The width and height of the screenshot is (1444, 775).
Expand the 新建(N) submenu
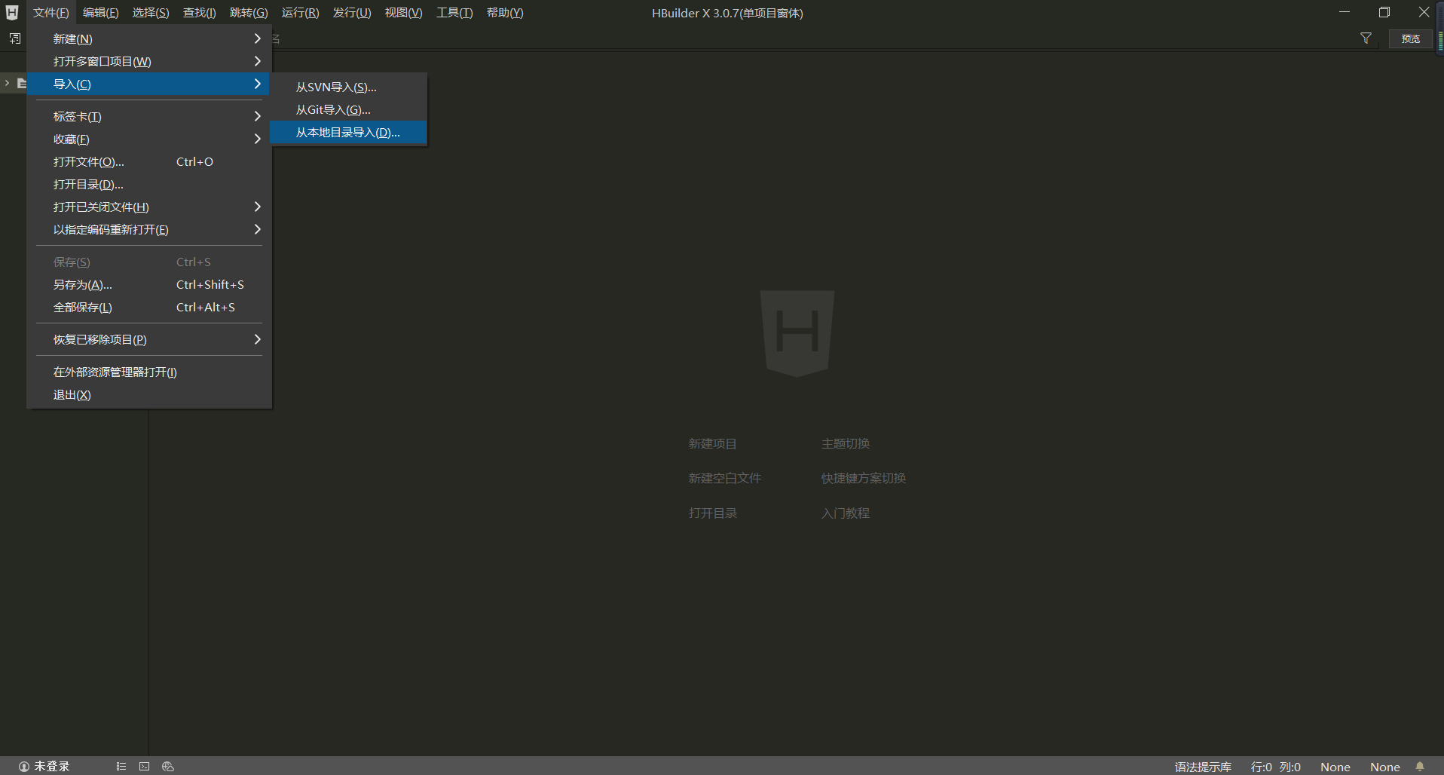[149, 38]
